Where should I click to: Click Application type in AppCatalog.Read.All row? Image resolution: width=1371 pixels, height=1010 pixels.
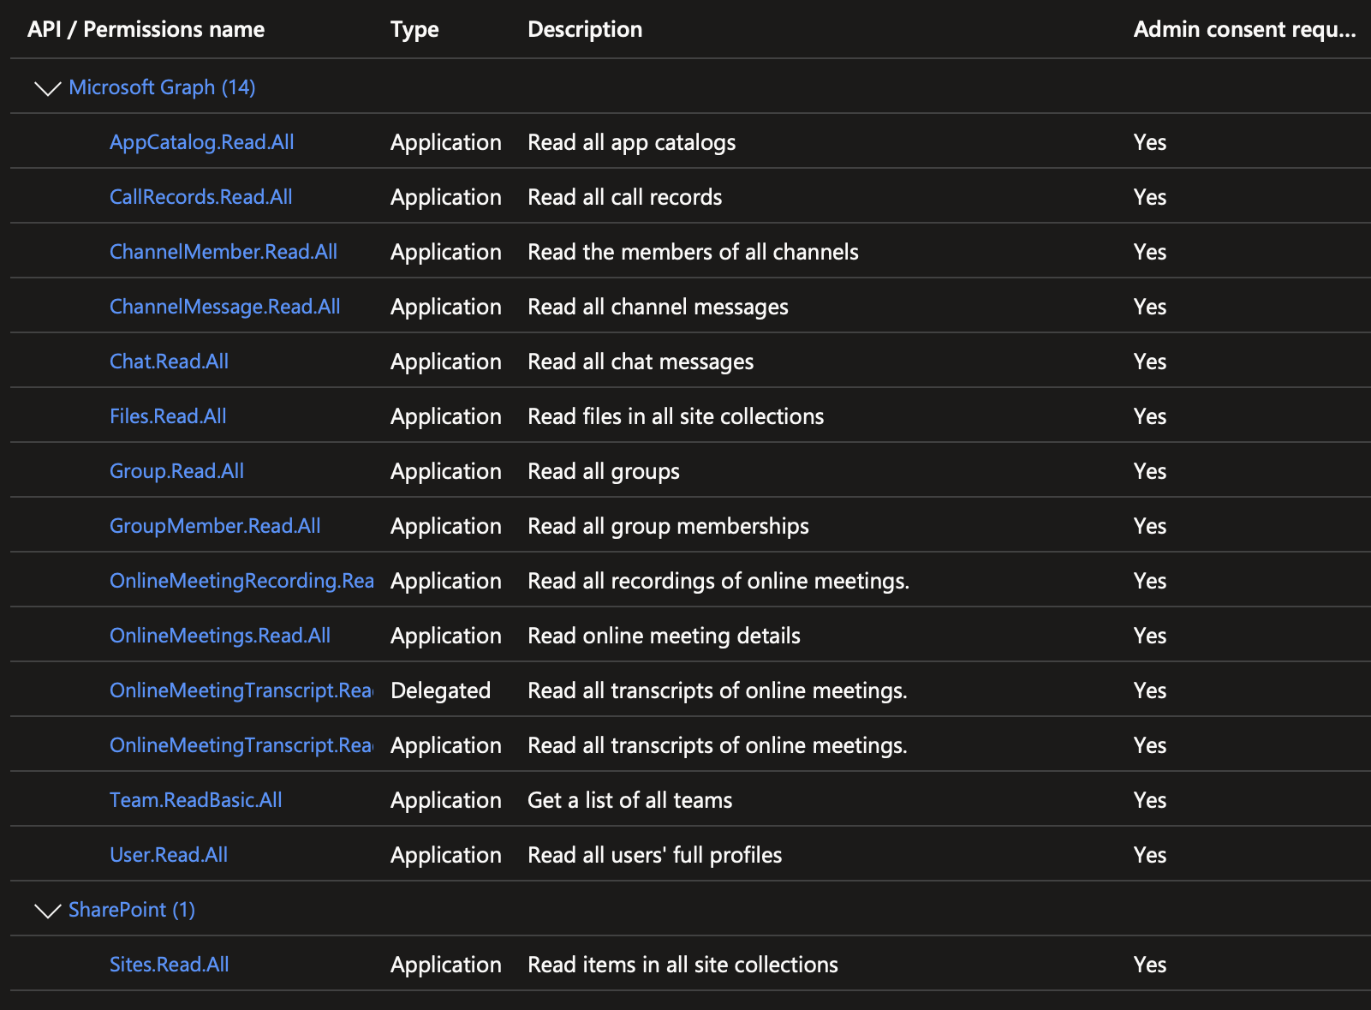pyautogui.click(x=446, y=142)
